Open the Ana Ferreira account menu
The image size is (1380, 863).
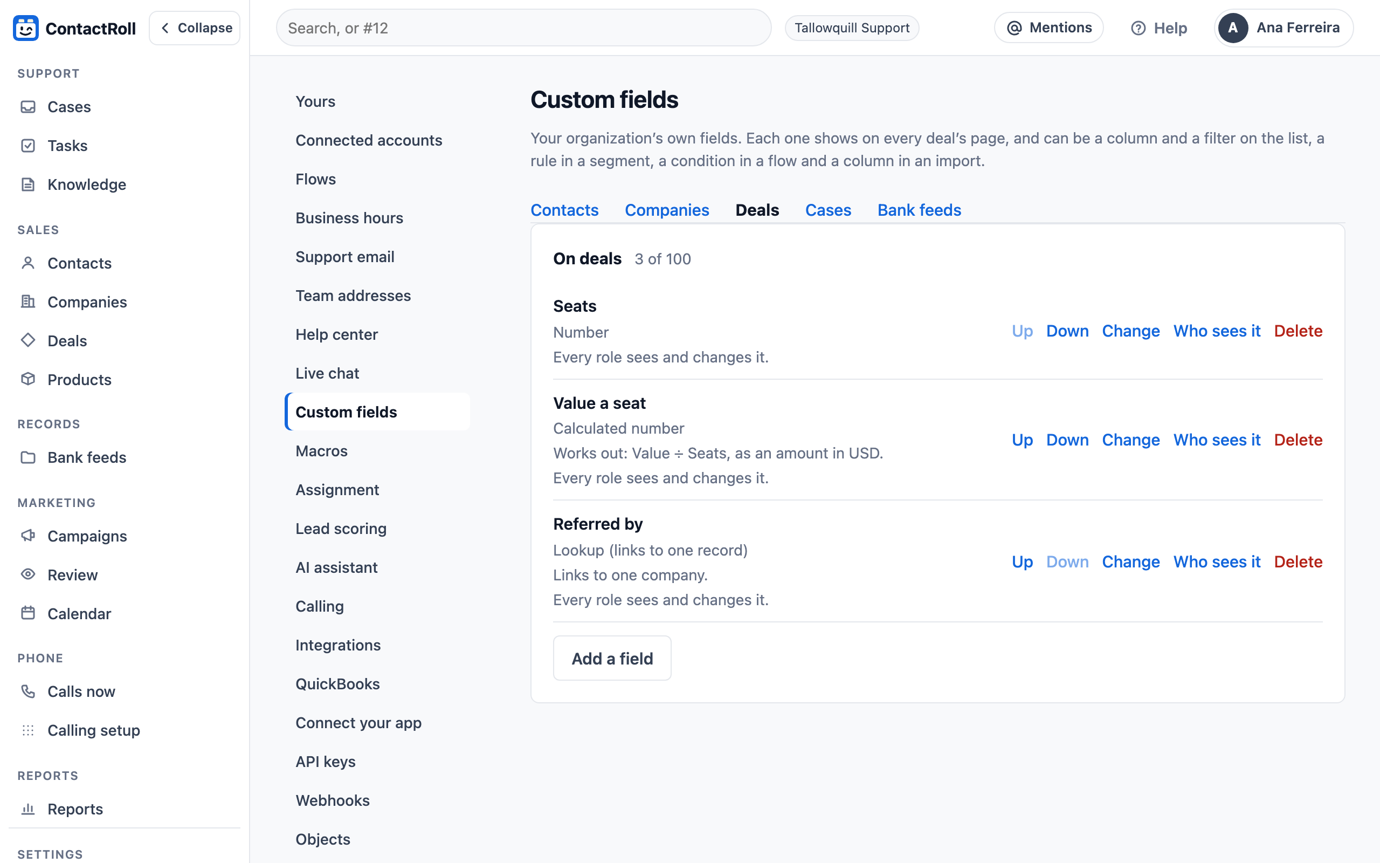[1283, 28]
